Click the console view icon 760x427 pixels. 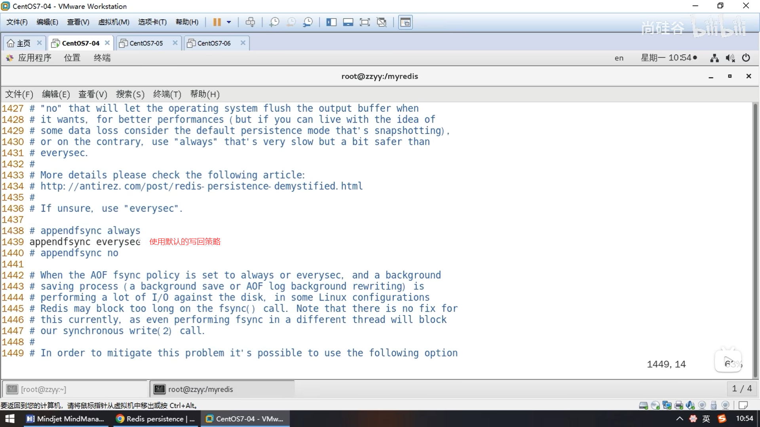pyautogui.click(x=405, y=22)
